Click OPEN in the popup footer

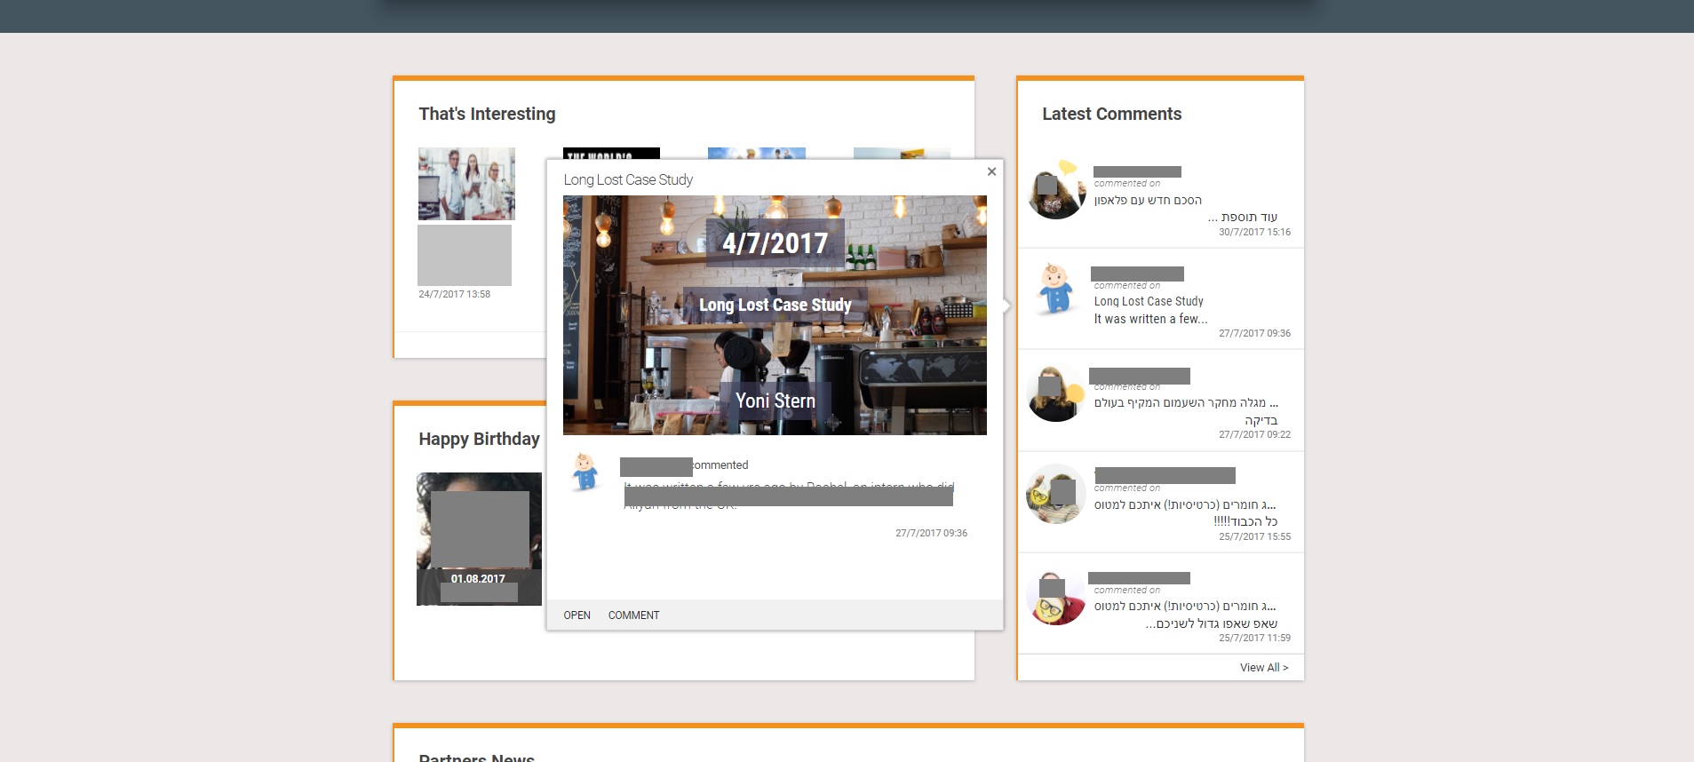coord(577,615)
